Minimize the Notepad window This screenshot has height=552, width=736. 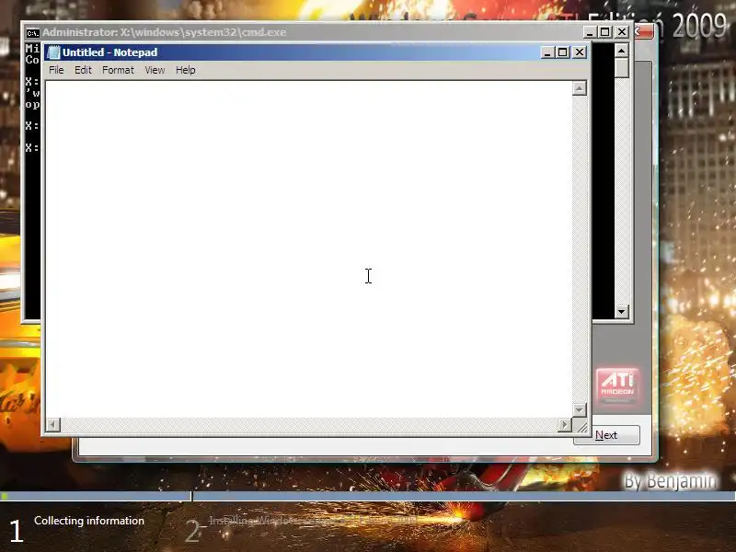click(546, 52)
